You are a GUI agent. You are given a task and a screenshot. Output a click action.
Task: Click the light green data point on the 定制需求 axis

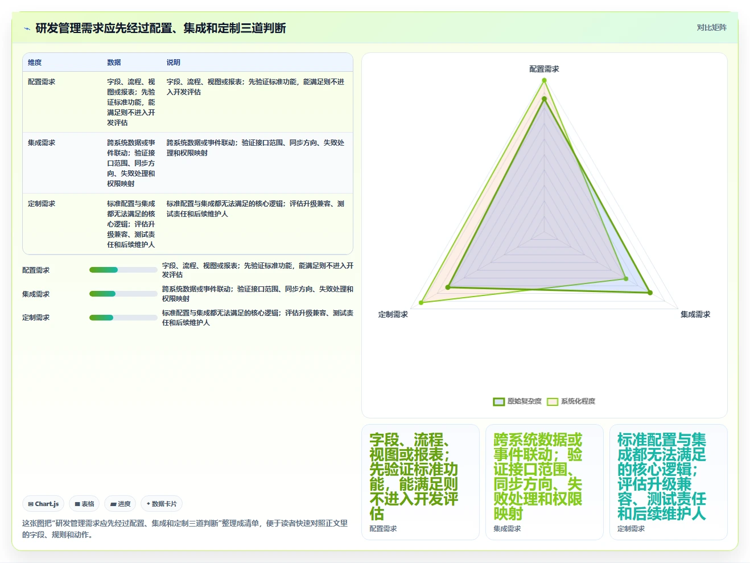[421, 302]
